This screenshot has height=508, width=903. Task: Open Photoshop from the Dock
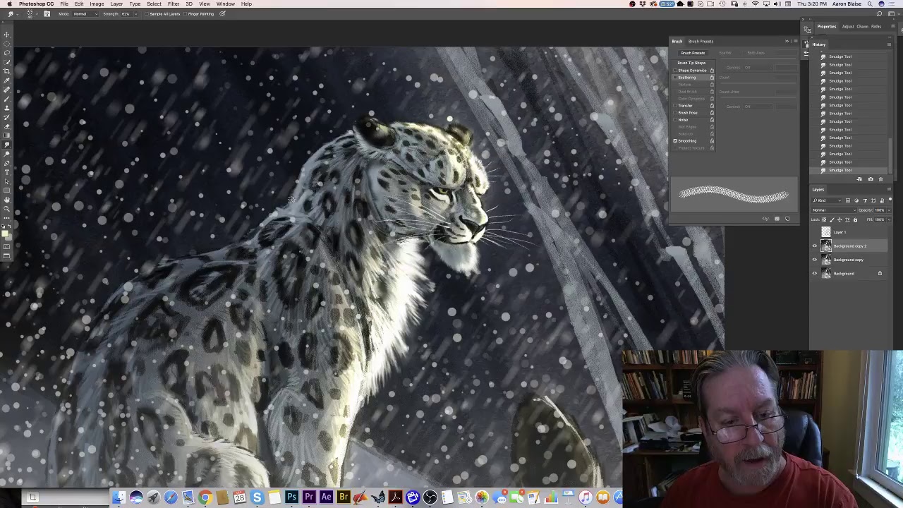tap(291, 498)
